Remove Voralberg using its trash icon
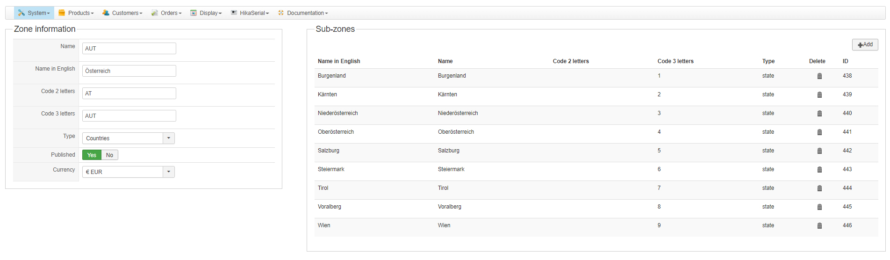Image resolution: width=890 pixels, height=260 pixels. point(819,207)
